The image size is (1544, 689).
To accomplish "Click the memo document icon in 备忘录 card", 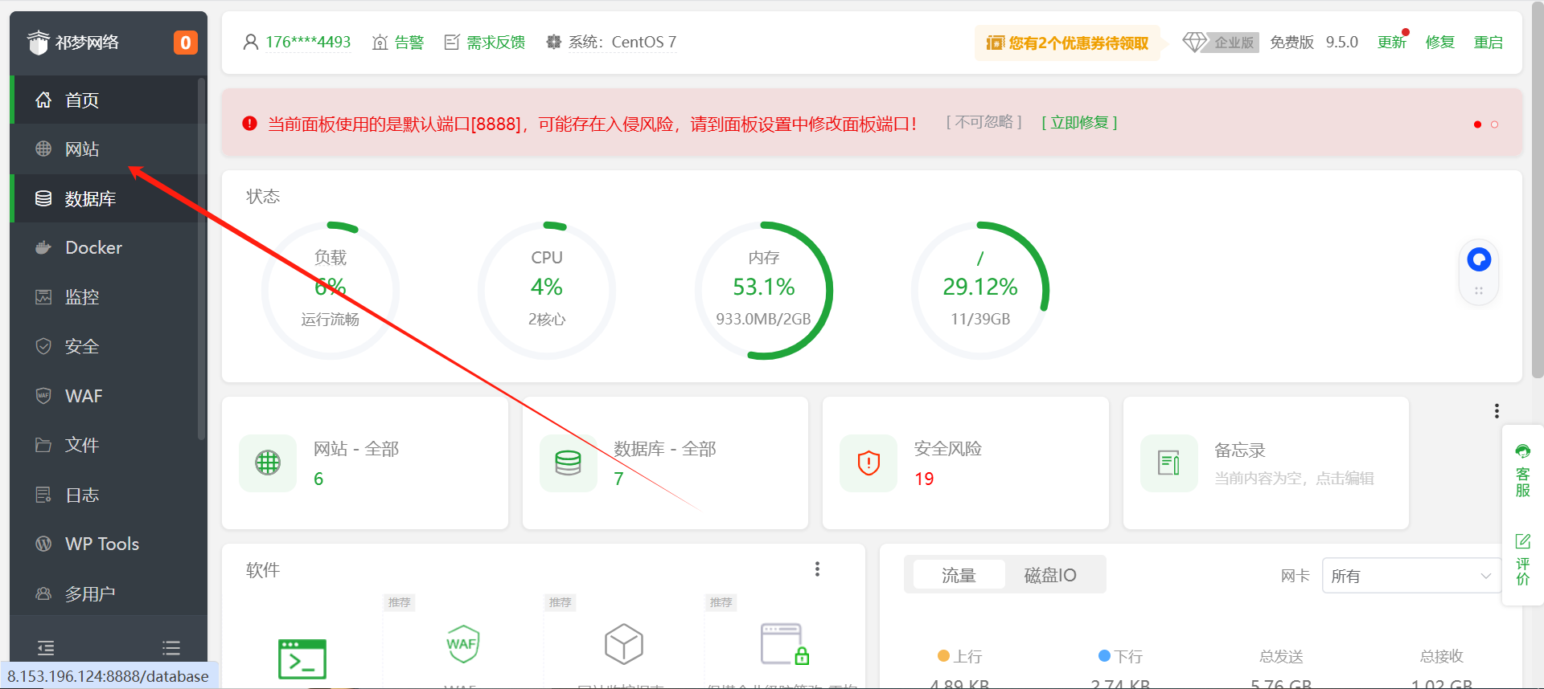I will pos(1169,463).
